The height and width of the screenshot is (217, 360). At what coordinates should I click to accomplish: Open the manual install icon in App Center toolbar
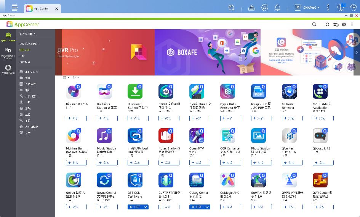pos(336,24)
